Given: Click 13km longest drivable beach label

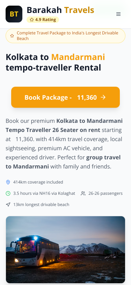Looking at the screenshot, I should (41, 205).
